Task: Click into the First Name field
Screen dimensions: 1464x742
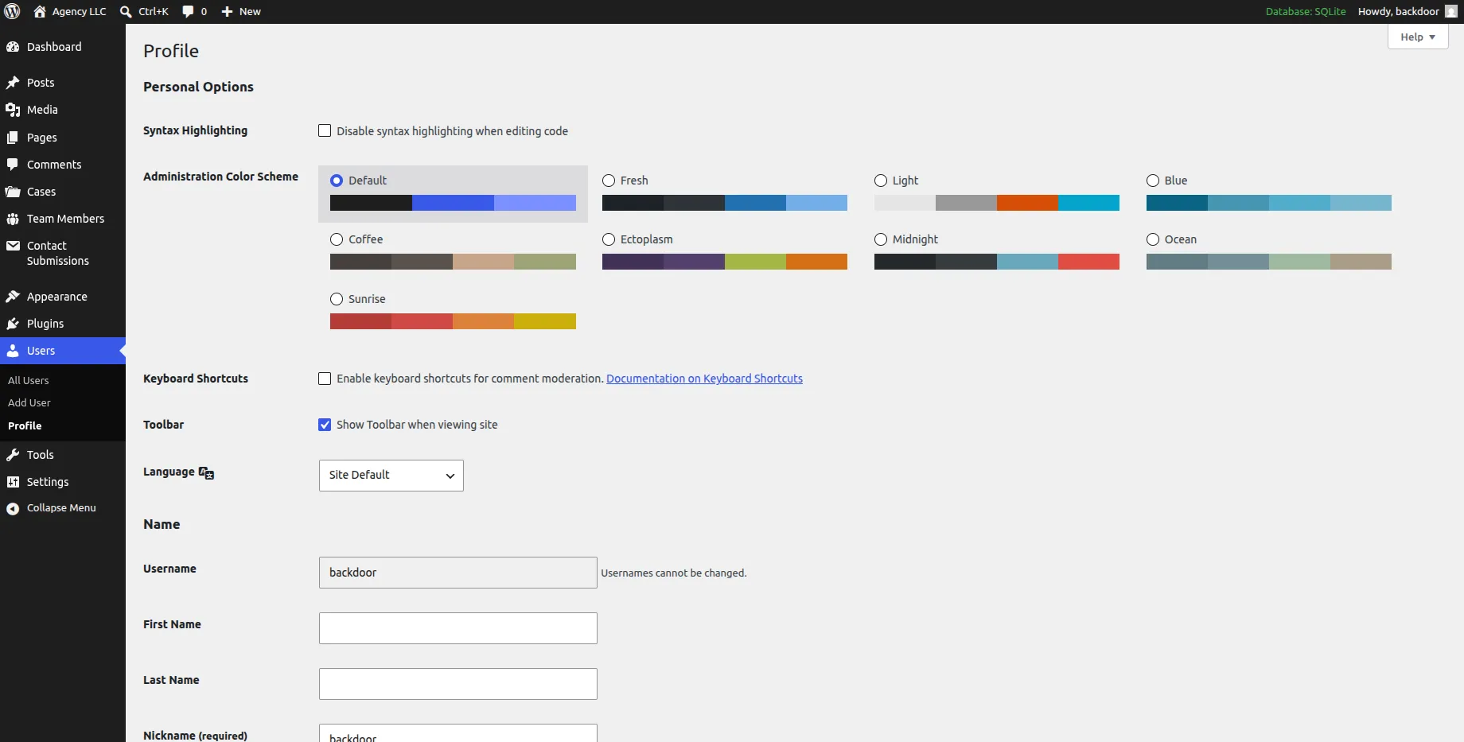Action: click(x=458, y=628)
